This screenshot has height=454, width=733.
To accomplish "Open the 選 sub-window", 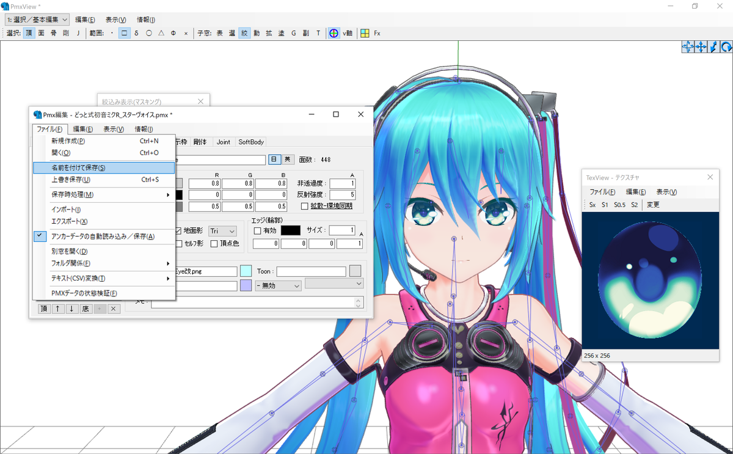I will pos(232,33).
